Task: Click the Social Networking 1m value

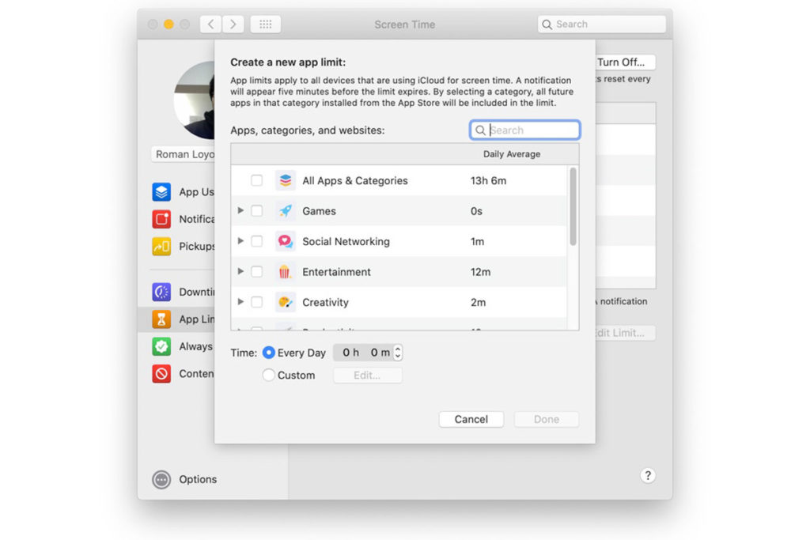Action: click(x=477, y=242)
